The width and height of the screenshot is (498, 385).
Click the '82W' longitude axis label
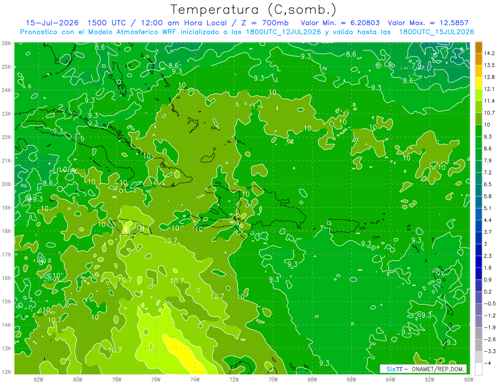[39, 379]
